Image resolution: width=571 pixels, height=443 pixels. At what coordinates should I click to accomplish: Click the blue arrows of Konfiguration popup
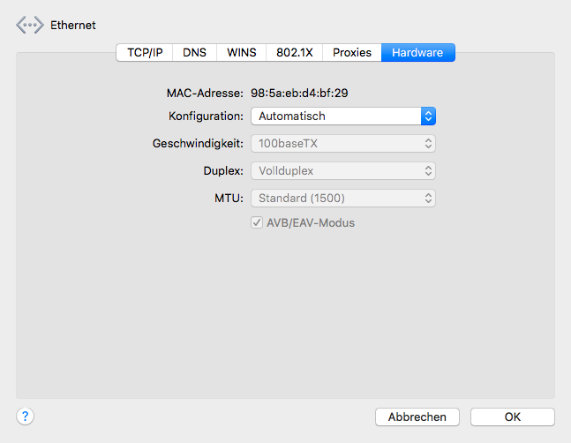428,116
